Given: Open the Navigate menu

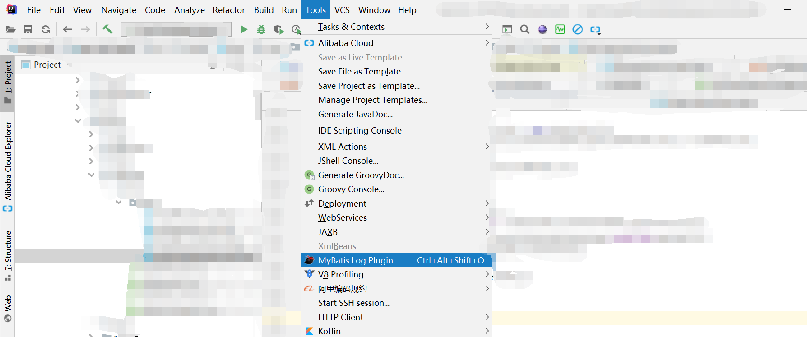Looking at the screenshot, I should pos(118,10).
